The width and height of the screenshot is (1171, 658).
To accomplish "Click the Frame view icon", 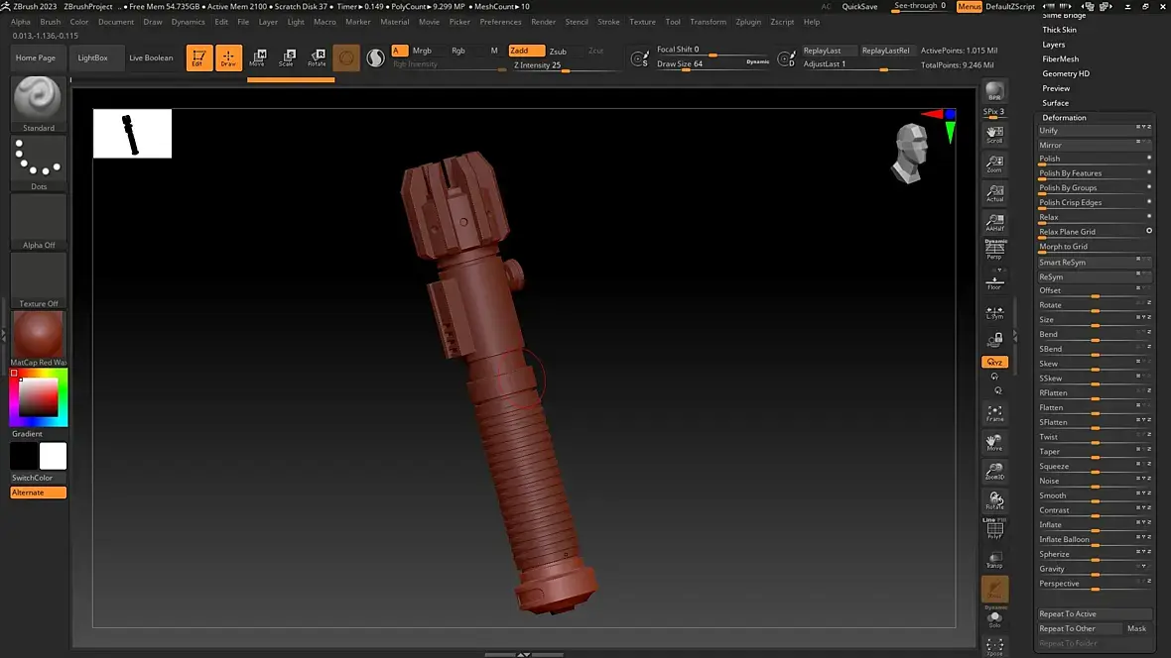I will [994, 413].
